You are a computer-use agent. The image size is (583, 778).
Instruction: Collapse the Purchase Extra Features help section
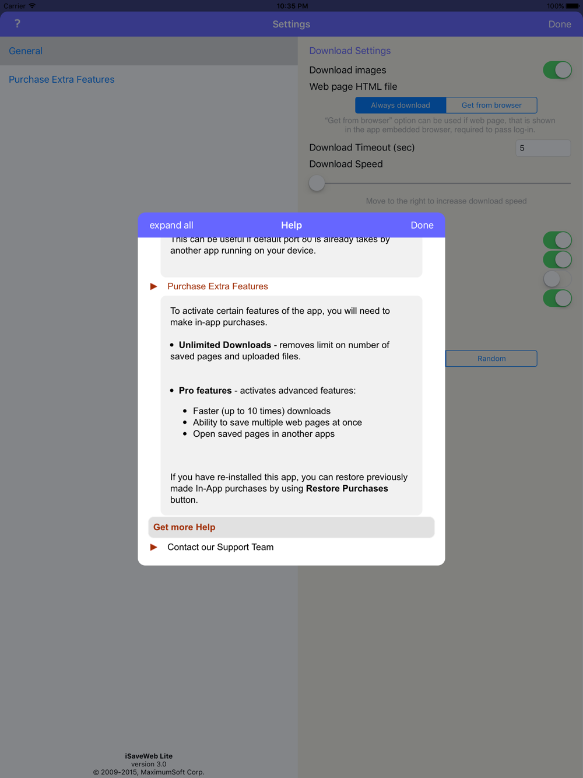(x=217, y=286)
